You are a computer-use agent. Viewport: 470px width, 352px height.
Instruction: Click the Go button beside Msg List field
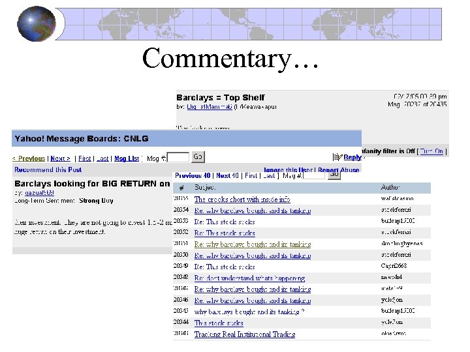pos(198,157)
